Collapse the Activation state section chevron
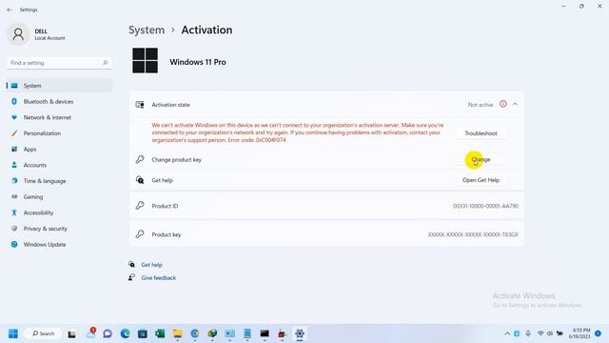 tap(515, 104)
